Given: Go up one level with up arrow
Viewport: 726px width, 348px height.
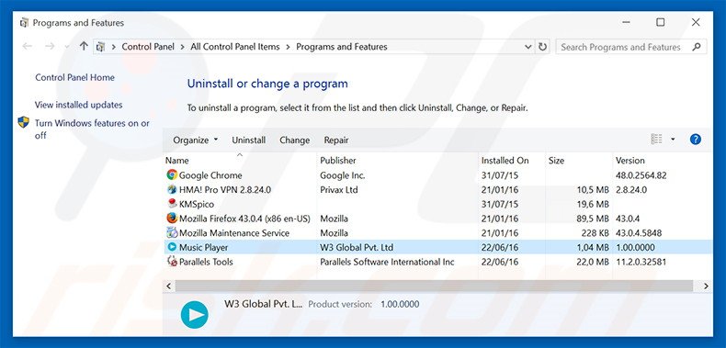Looking at the screenshot, I should click(x=84, y=46).
